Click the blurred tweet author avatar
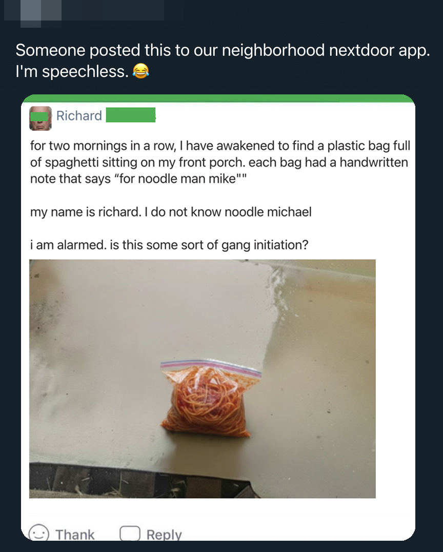Screen dimensions: 443x552 33,11
